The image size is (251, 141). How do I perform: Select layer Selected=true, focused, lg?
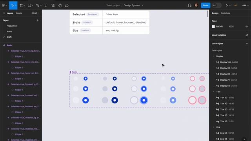point(25,84)
